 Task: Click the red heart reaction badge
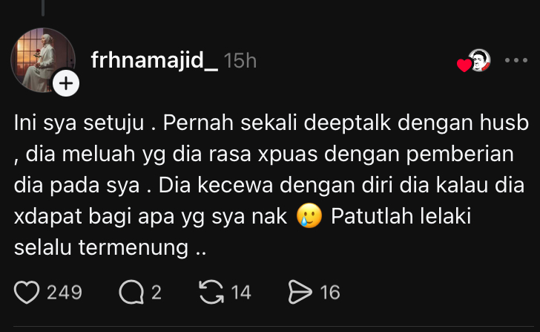tap(464, 65)
